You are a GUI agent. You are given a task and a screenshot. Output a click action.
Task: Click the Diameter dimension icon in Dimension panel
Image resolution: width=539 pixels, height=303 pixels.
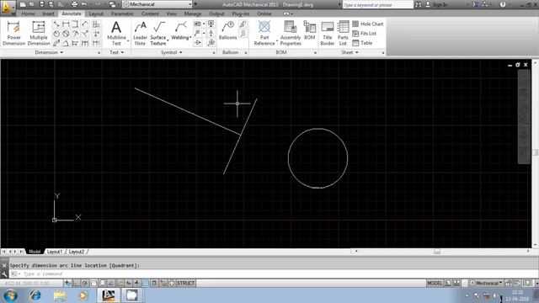tap(66, 34)
